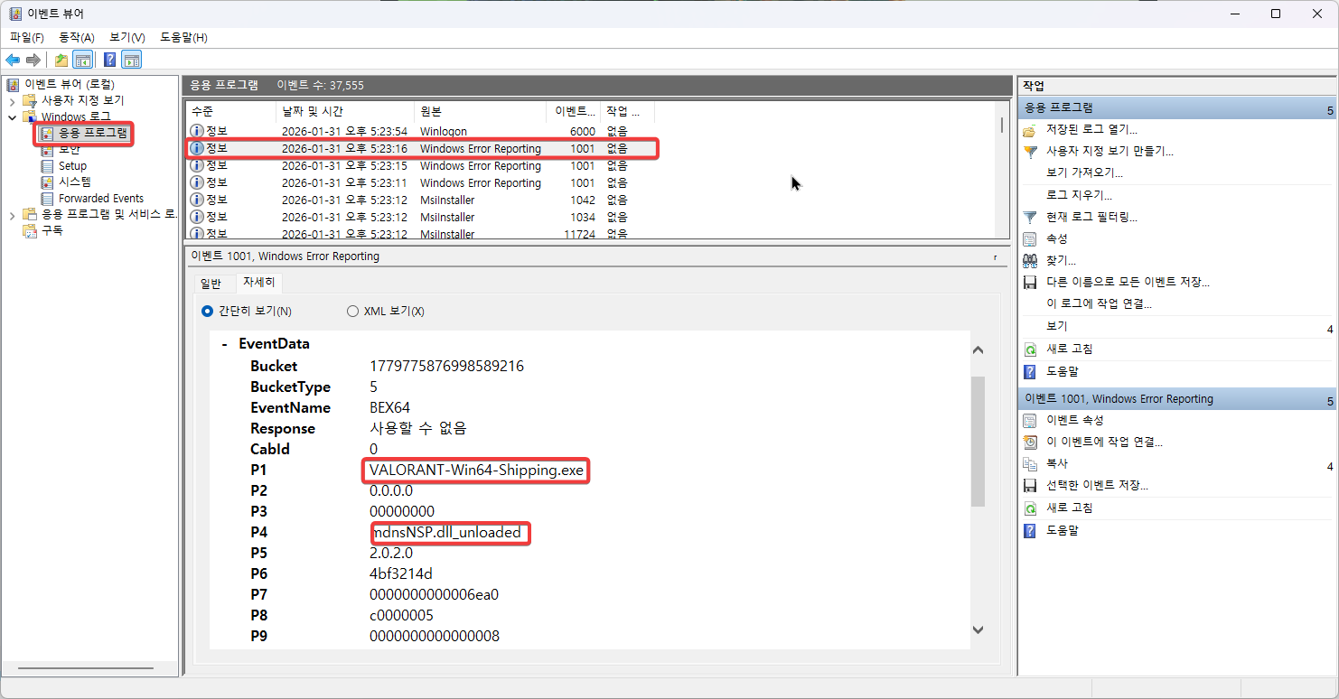
Task: Click 새로 고침 under the 응용 프로그램 actions
Action: coord(1070,349)
